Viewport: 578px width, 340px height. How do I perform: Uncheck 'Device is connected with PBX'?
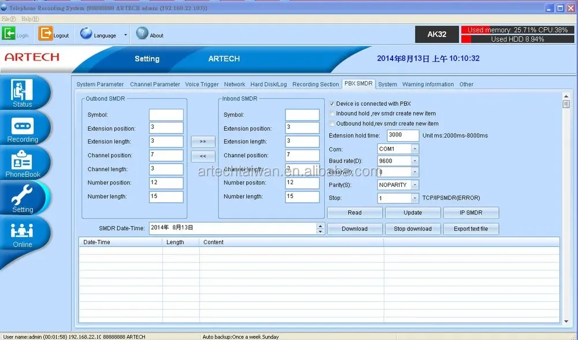point(332,104)
